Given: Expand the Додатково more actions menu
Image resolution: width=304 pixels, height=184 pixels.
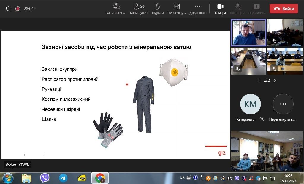Looking at the screenshot, I should pos(197,9).
